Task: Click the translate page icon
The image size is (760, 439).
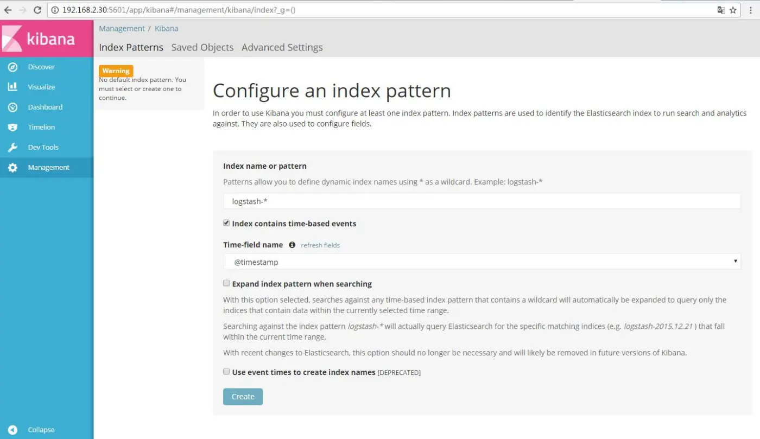Action: [721, 10]
